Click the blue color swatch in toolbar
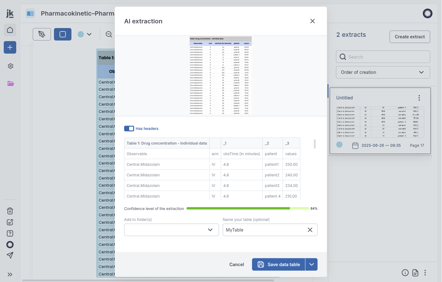This screenshot has height=282, width=442. click(81, 34)
